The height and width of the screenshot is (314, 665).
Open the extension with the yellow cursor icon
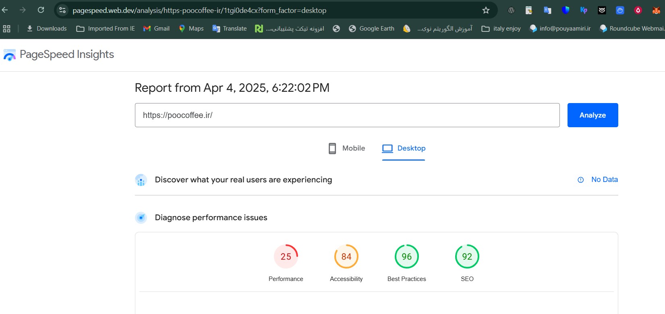[x=529, y=10]
